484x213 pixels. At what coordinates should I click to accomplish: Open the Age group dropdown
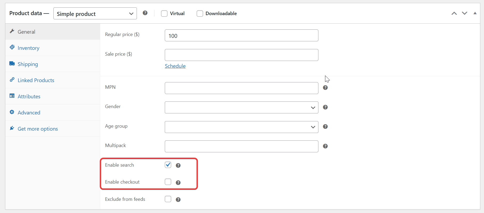[241, 127]
